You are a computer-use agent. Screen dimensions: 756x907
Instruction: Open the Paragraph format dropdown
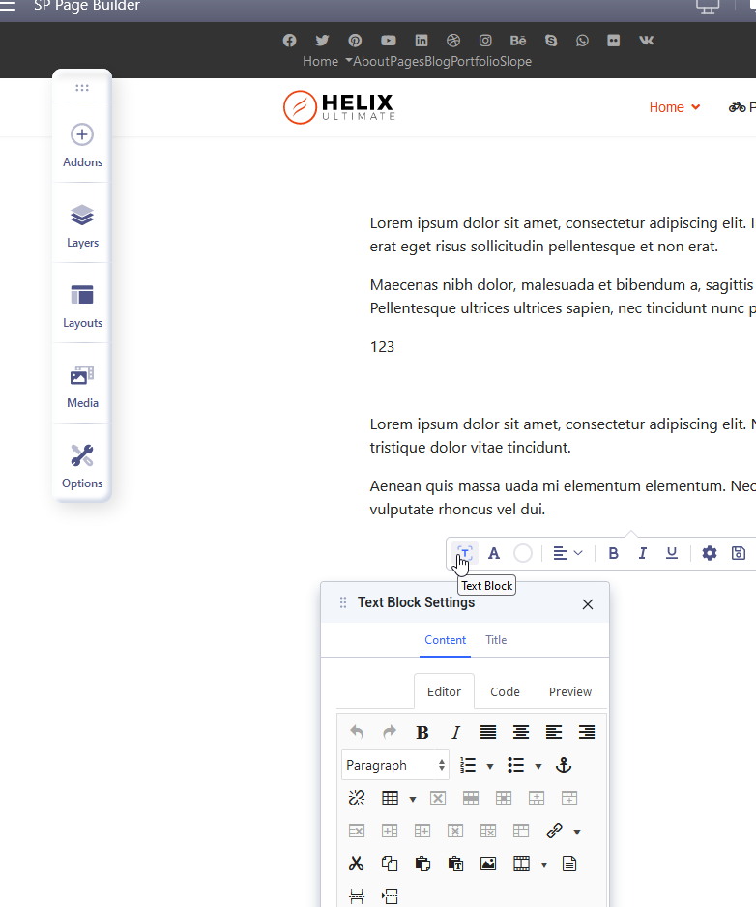coord(395,765)
